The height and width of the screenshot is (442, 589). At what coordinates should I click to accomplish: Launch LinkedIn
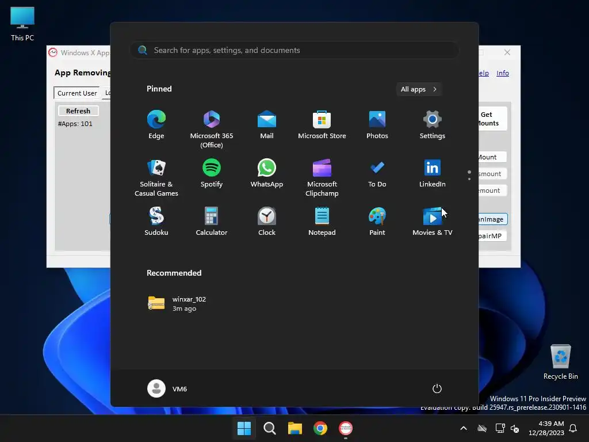point(433,173)
